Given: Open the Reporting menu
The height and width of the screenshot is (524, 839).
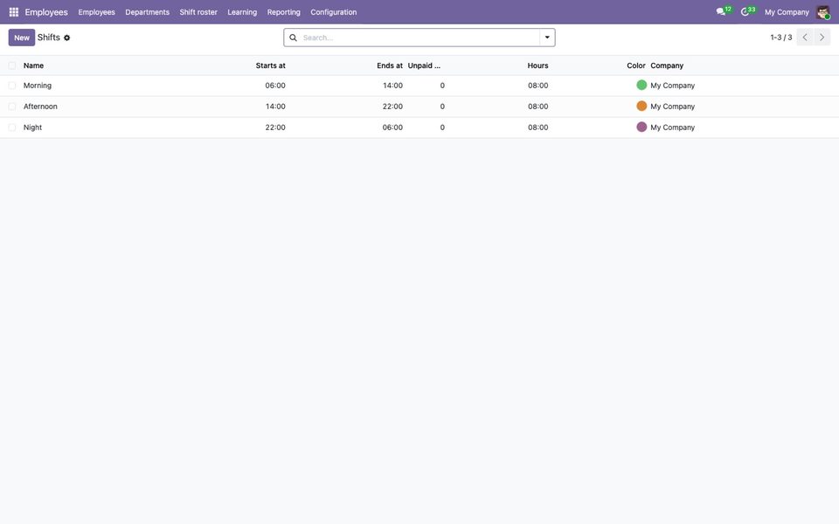Looking at the screenshot, I should tap(283, 11).
